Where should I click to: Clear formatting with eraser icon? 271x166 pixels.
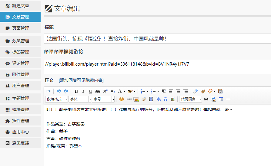point(196,91)
